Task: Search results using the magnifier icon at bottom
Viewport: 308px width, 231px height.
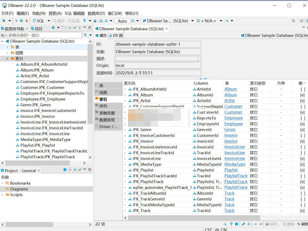Action: pyautogui.click(x=225, y=224)
